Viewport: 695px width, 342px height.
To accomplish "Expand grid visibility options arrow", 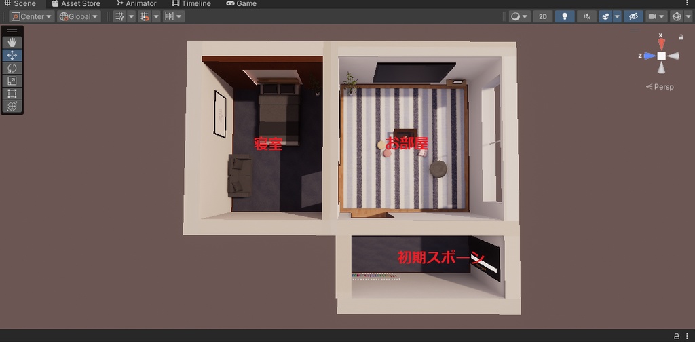I will click(131, 16).
